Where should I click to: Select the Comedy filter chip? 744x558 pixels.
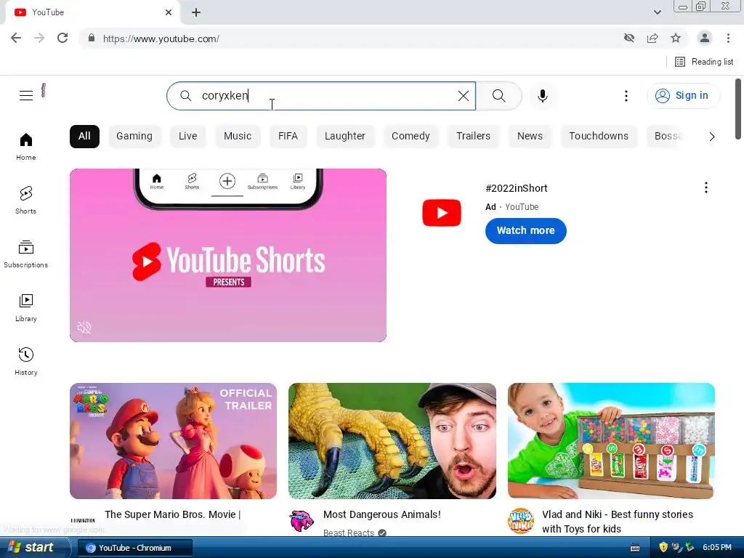point(411,136)
